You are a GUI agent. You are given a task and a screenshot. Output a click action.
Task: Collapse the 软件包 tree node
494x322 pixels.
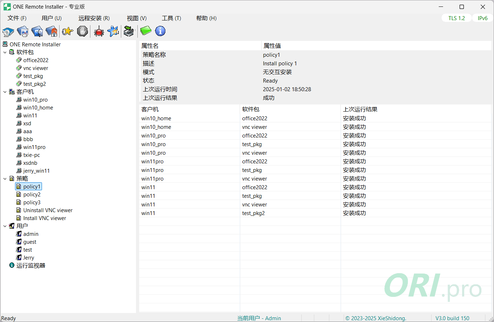(x=5, y=52)
